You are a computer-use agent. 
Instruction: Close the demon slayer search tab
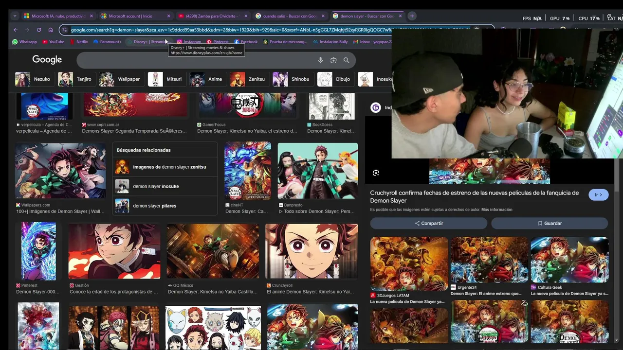pos(401,16)
